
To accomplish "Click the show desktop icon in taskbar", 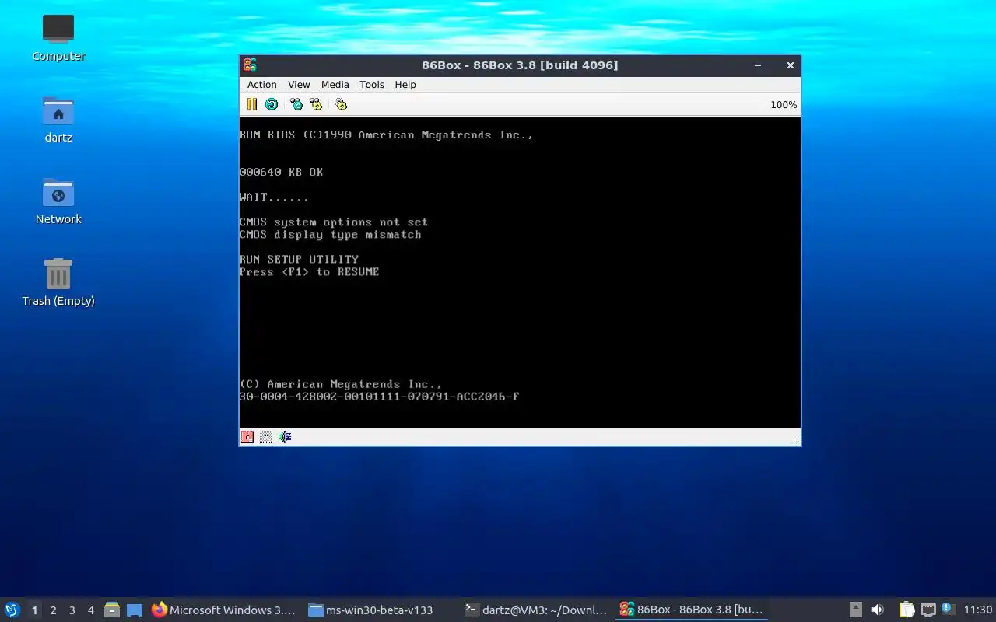I will coord(135,610).
